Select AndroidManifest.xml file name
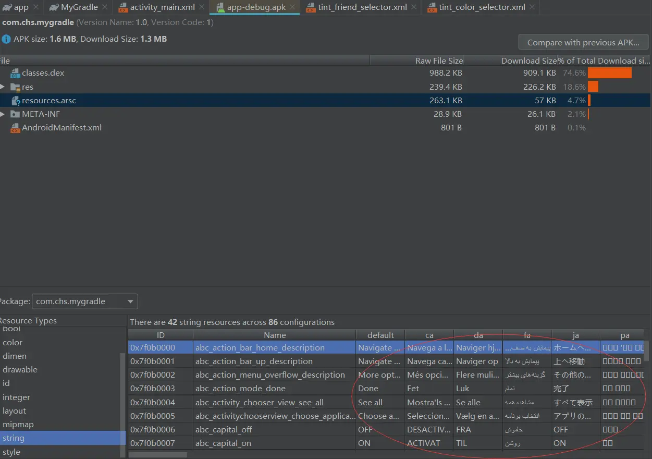This screenshot has width=652, height=459. [61, 127]
